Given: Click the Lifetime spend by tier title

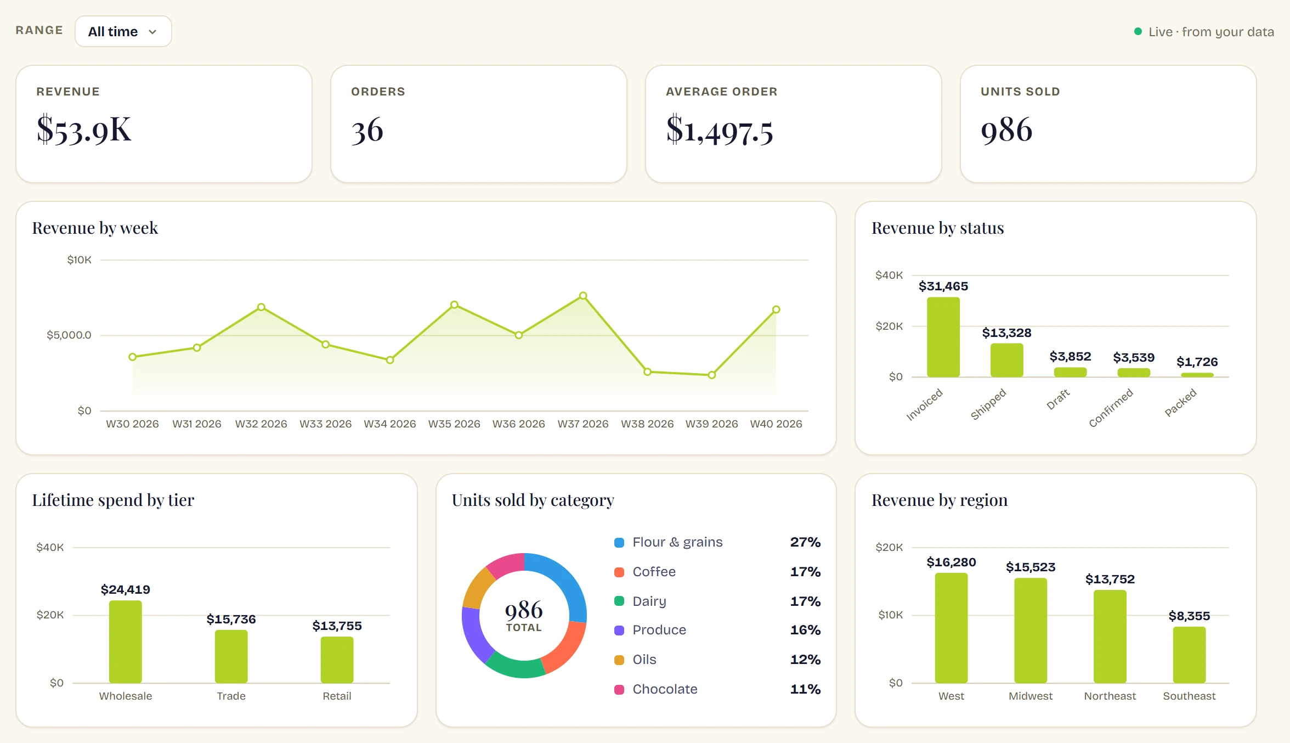Looking at the screenshot, I should (113, 500).
